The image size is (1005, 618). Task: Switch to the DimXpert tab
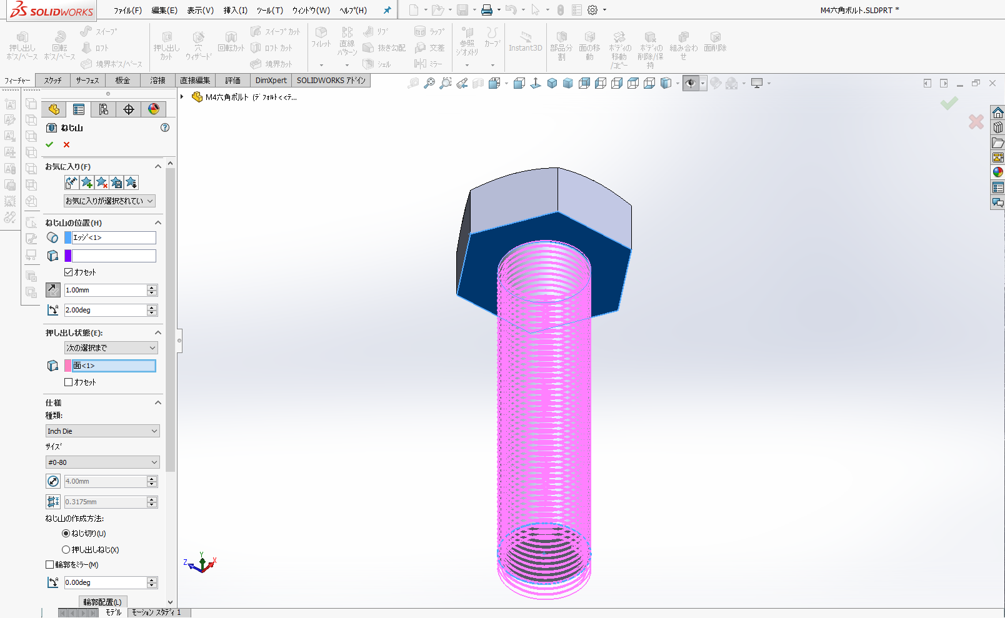271,81
